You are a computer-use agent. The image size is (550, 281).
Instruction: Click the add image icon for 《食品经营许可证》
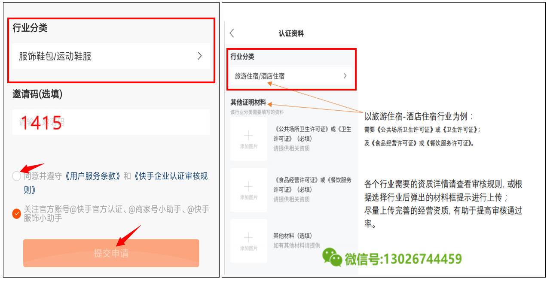[x=249, y=190]
